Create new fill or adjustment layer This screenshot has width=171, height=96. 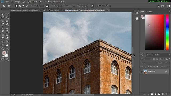pyautogui.click(x=156, y=94)
